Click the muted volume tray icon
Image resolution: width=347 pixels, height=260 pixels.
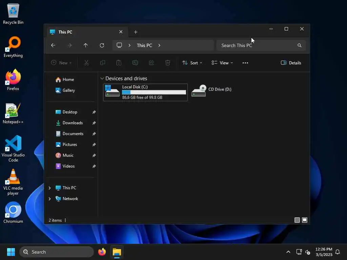[x=308, y=252]
